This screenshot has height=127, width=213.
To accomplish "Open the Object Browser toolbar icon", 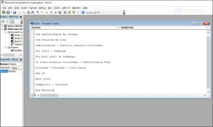I will [74, 12].
